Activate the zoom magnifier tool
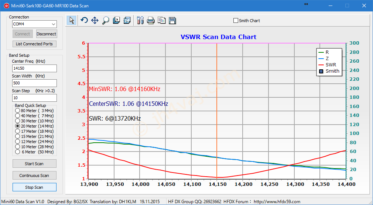 click(x=106, y=20)
